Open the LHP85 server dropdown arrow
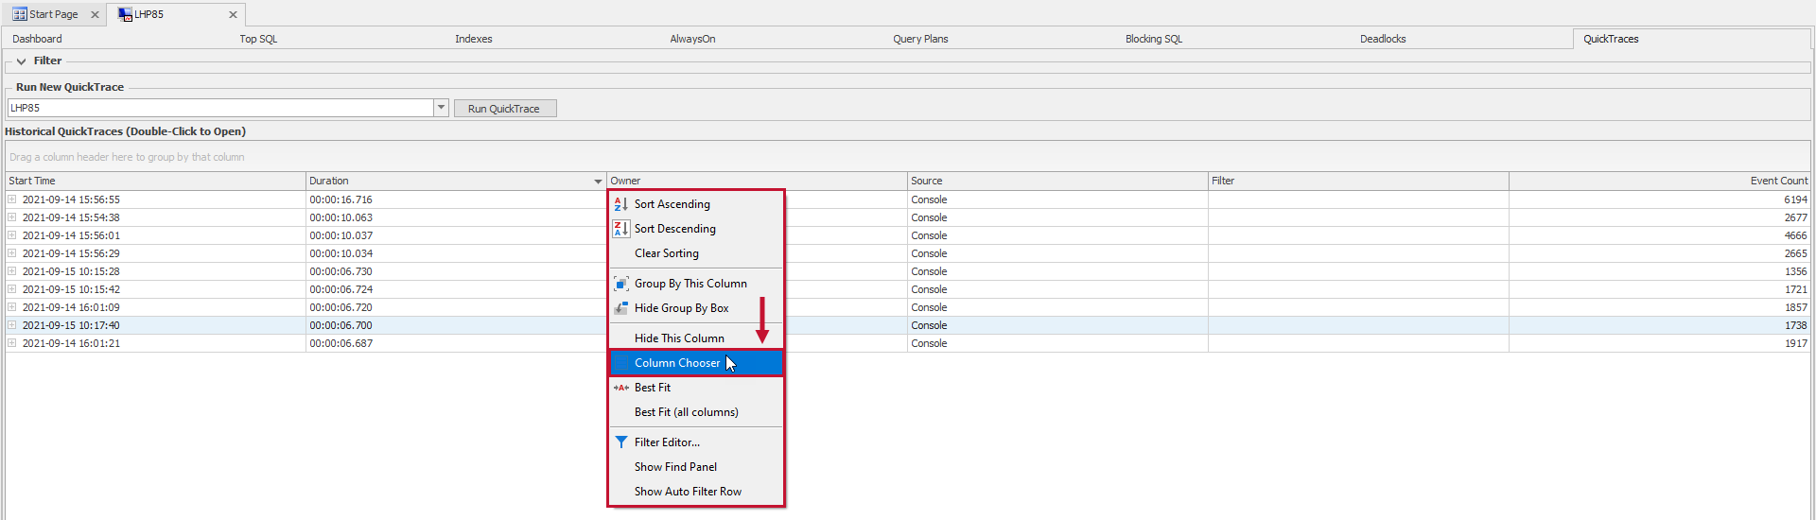The image size is (1816, 520). tap(441, 108)
